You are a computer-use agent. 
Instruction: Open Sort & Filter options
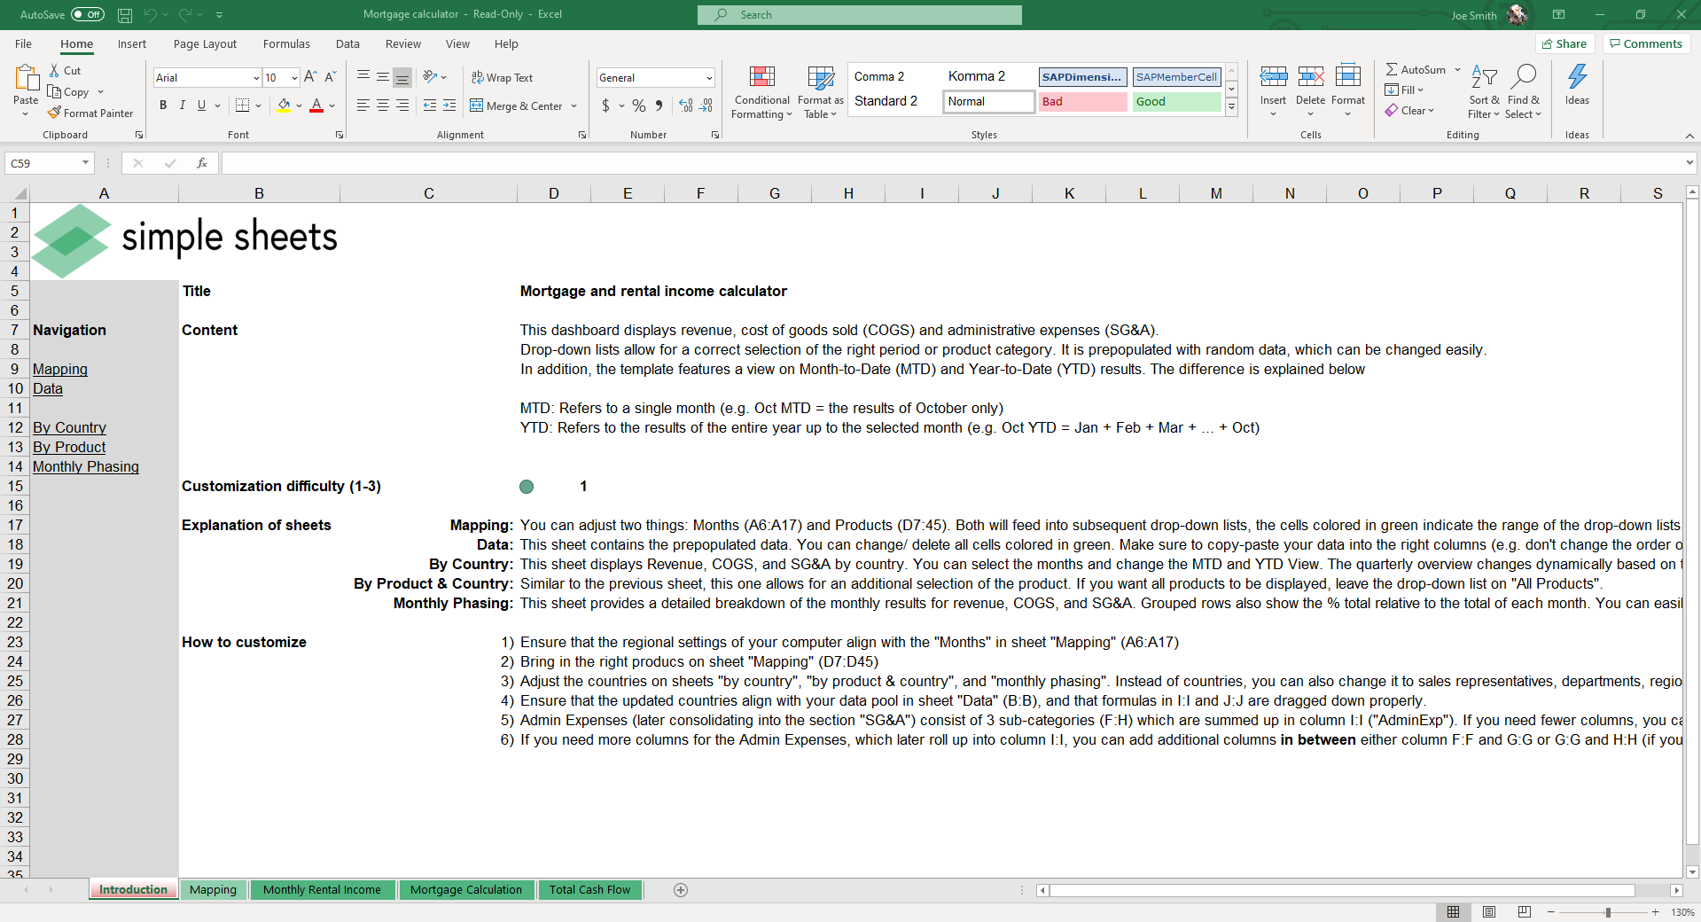tap(1484, 92)
